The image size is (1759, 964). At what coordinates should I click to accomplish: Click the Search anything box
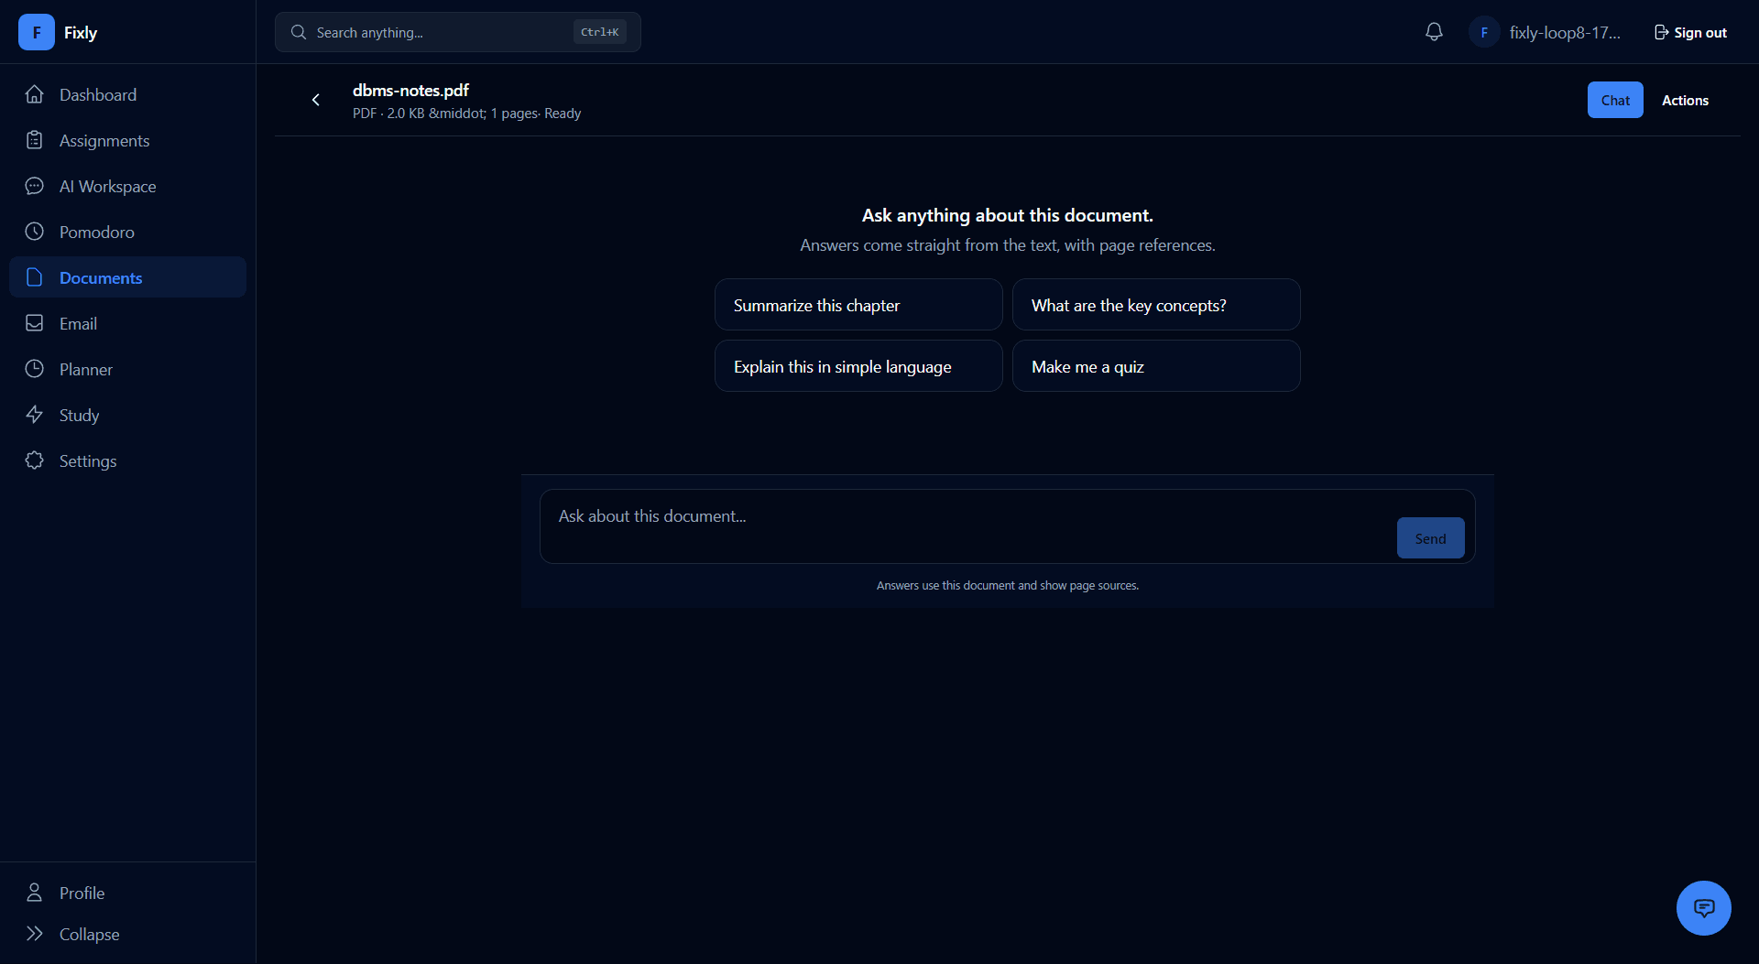pos(457,32)
